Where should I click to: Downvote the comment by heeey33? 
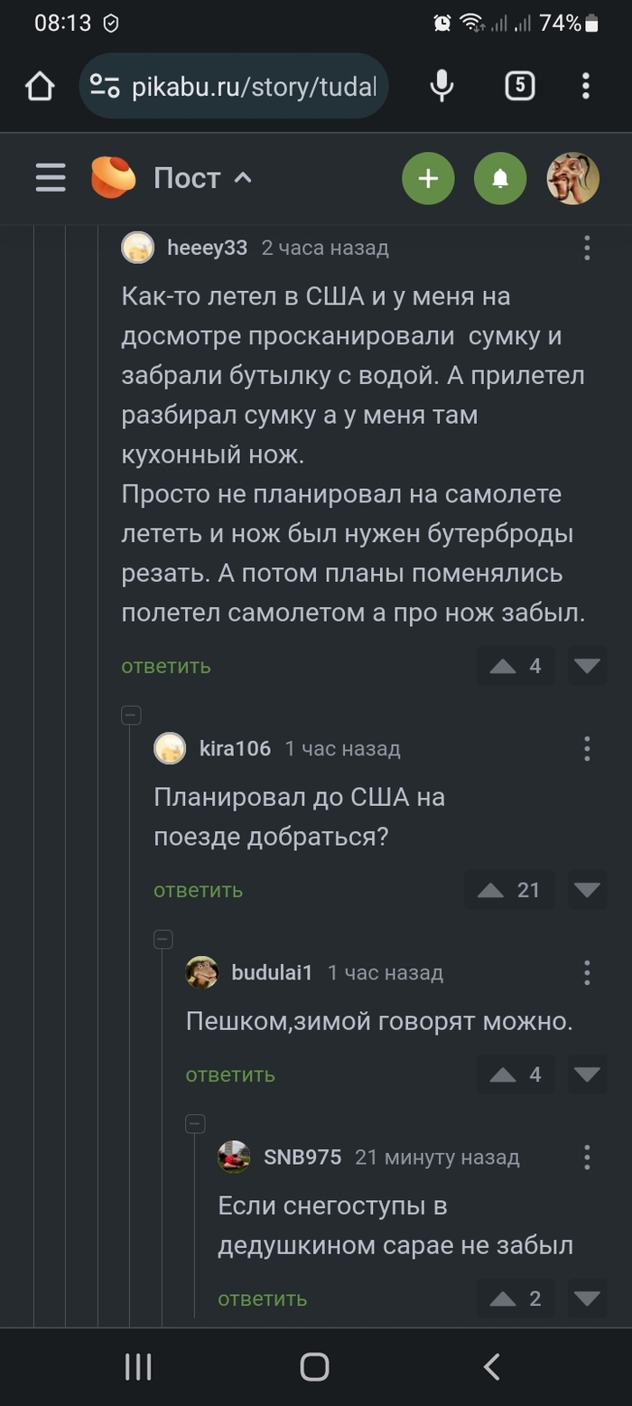[x=586, y=666]
